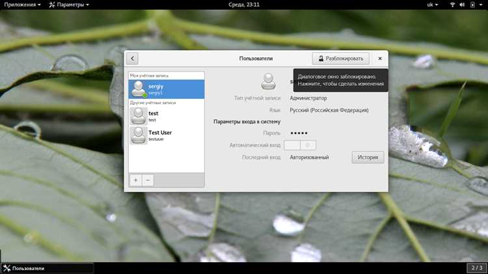Viewport: 488px width, 274px height.
Task: Click the Разблокировать unlock button
Action: coord(341,59)
